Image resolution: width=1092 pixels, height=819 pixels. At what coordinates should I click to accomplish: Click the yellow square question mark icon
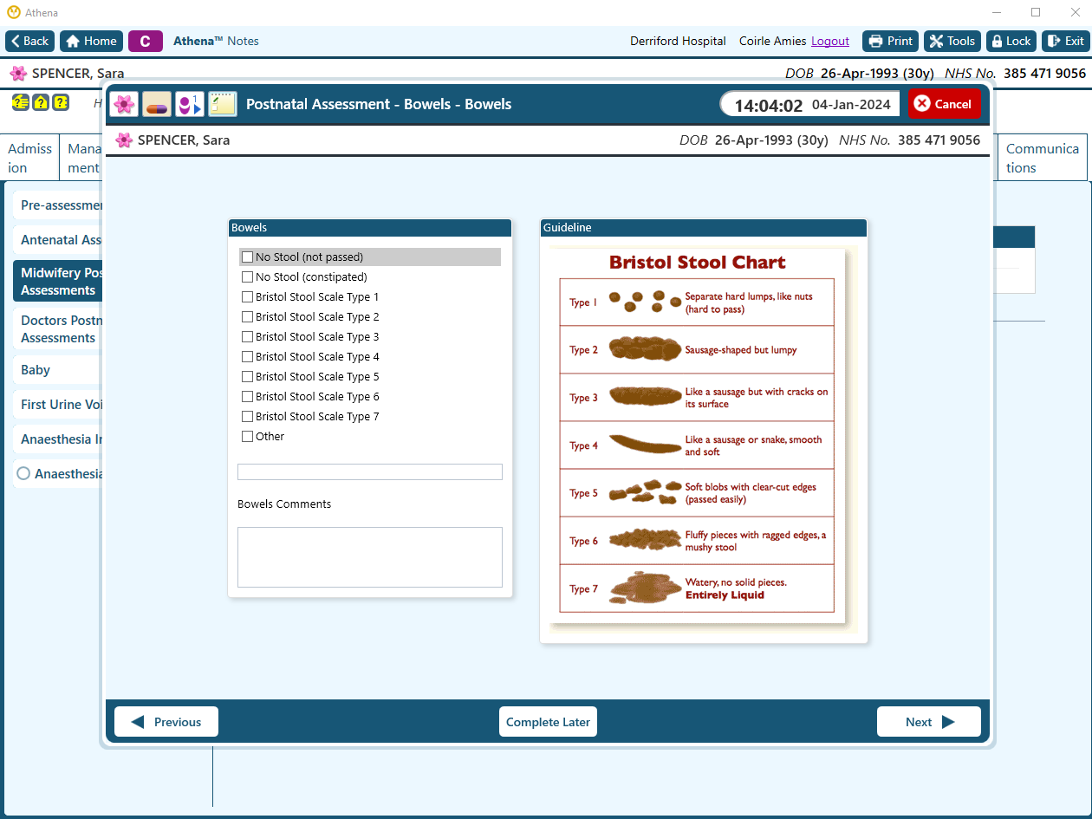coord(61,102)
